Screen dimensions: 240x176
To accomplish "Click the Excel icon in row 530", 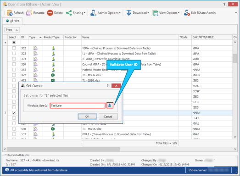I will 53,129.
